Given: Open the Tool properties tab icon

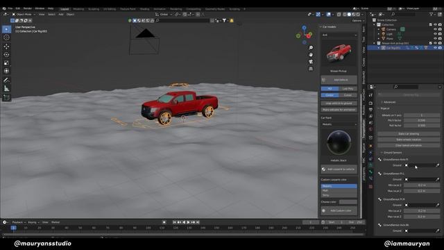Looking at the screenshot, I should pyautogui.click(x=370, y=96).
